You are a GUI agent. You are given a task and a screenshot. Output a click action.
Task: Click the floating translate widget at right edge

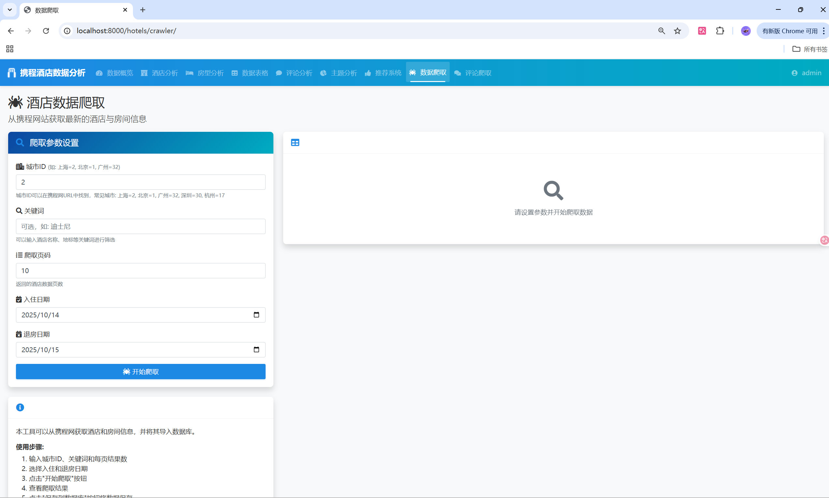pyautogui.click(x=824, y=240)
